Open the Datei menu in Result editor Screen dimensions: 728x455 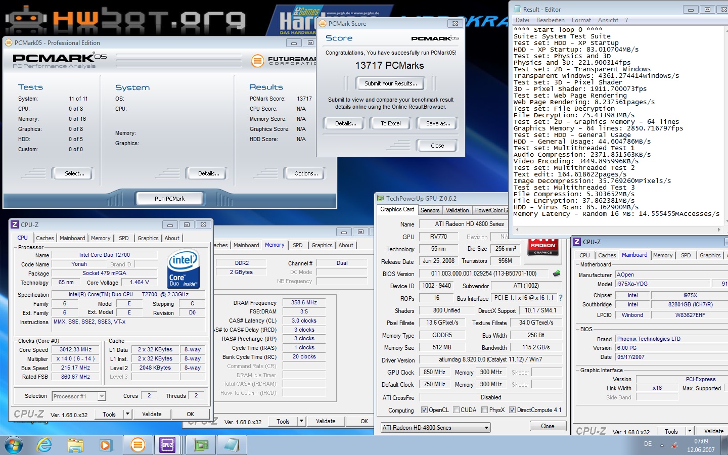coord(522,20)
